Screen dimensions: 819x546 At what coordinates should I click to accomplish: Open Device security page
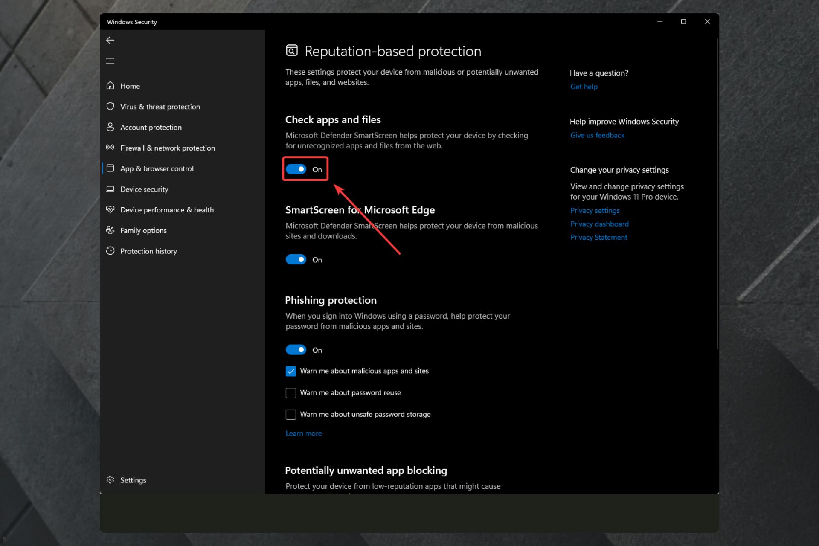pyautogui.click(x=144, y=189)
